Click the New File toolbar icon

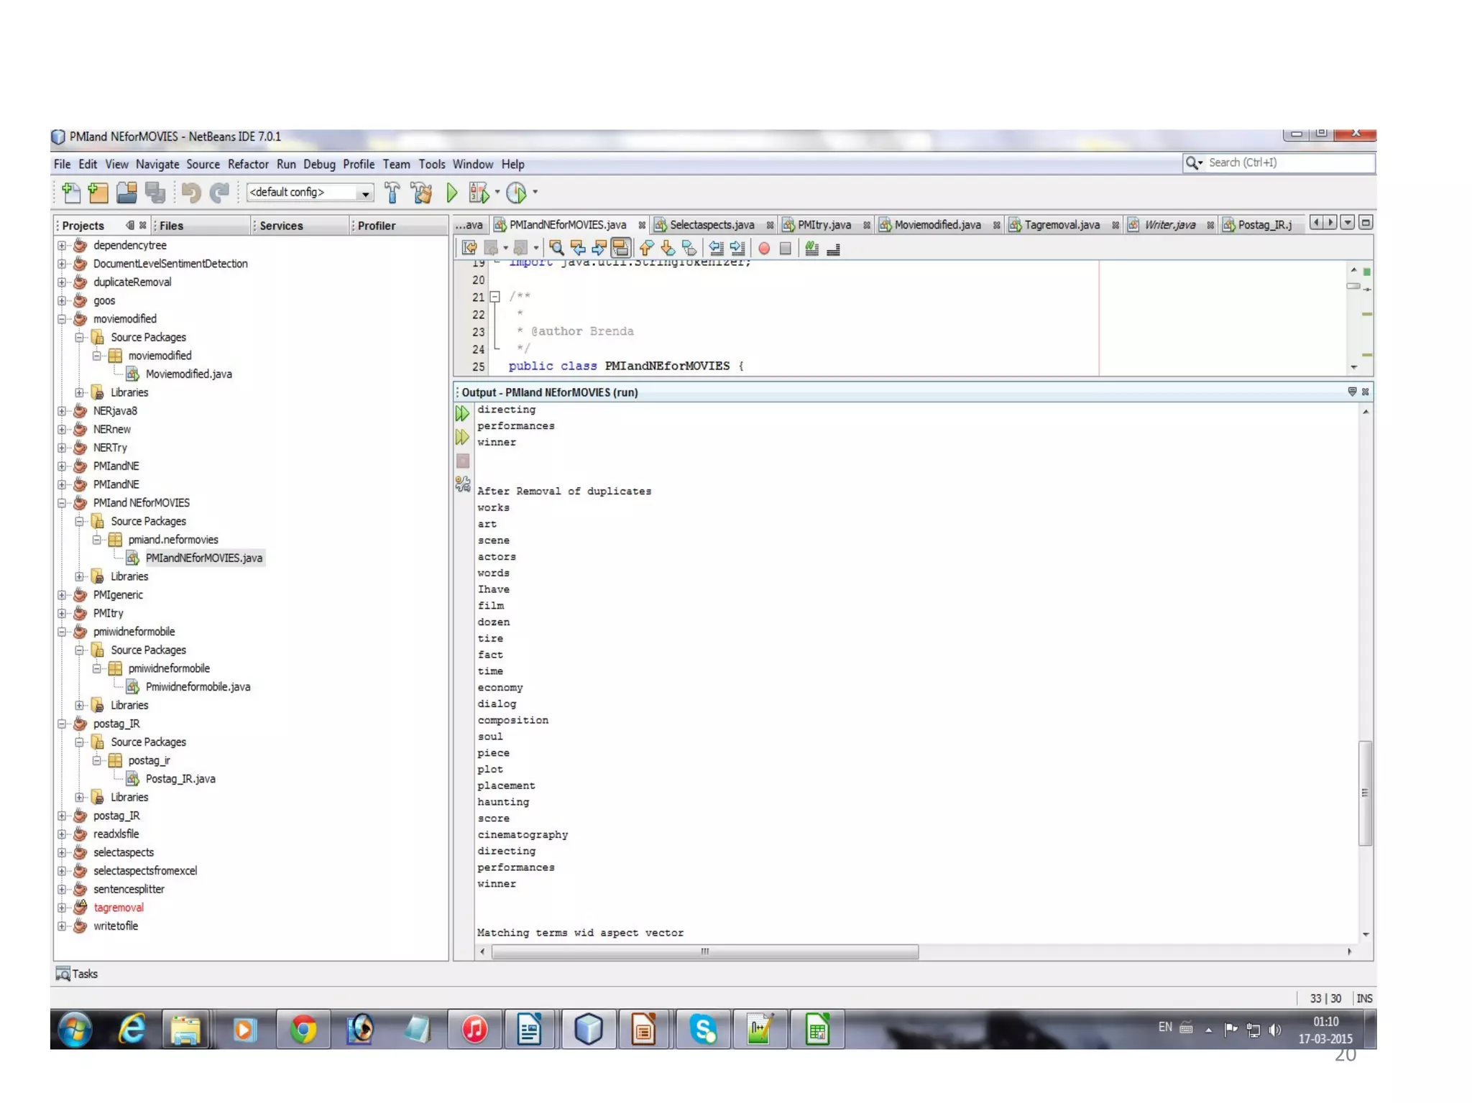pyautogui.click(x=70, y=193)
